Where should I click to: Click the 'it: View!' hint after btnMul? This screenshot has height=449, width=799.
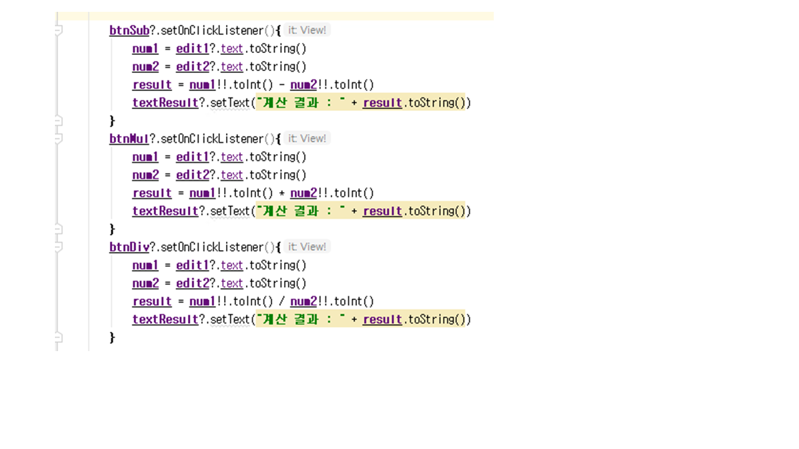pyautogui.click(x=306, y=138)
